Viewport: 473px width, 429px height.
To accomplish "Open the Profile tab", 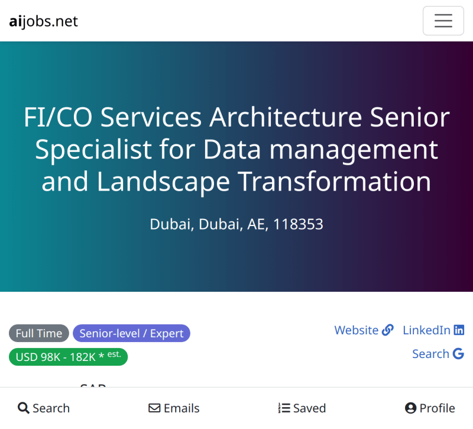I will (x=430, y=408).
